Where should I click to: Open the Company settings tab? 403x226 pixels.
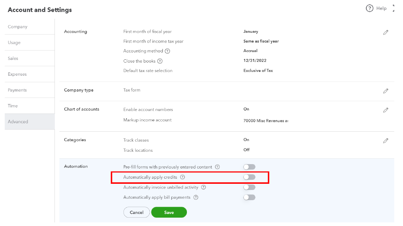pyautogui.click(x=30, y=27)
